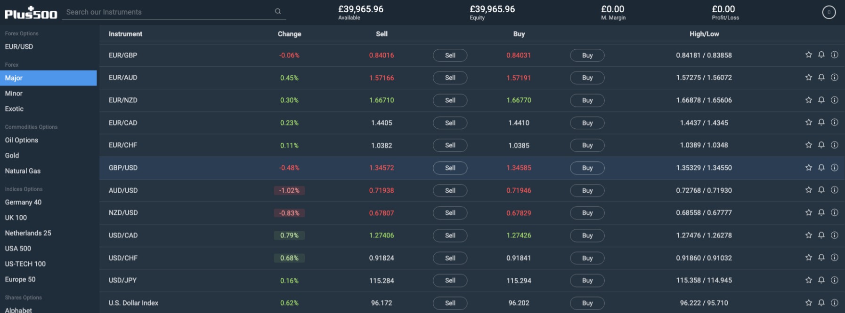Click Sell on AUD/USD row
The height and width of the screenshot is (313, 845).
coord(450,191)
